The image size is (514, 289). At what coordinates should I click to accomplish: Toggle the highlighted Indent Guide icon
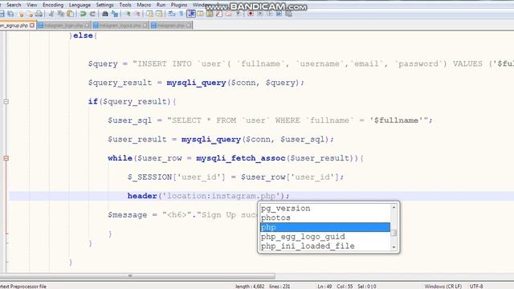tap(191, 14)
